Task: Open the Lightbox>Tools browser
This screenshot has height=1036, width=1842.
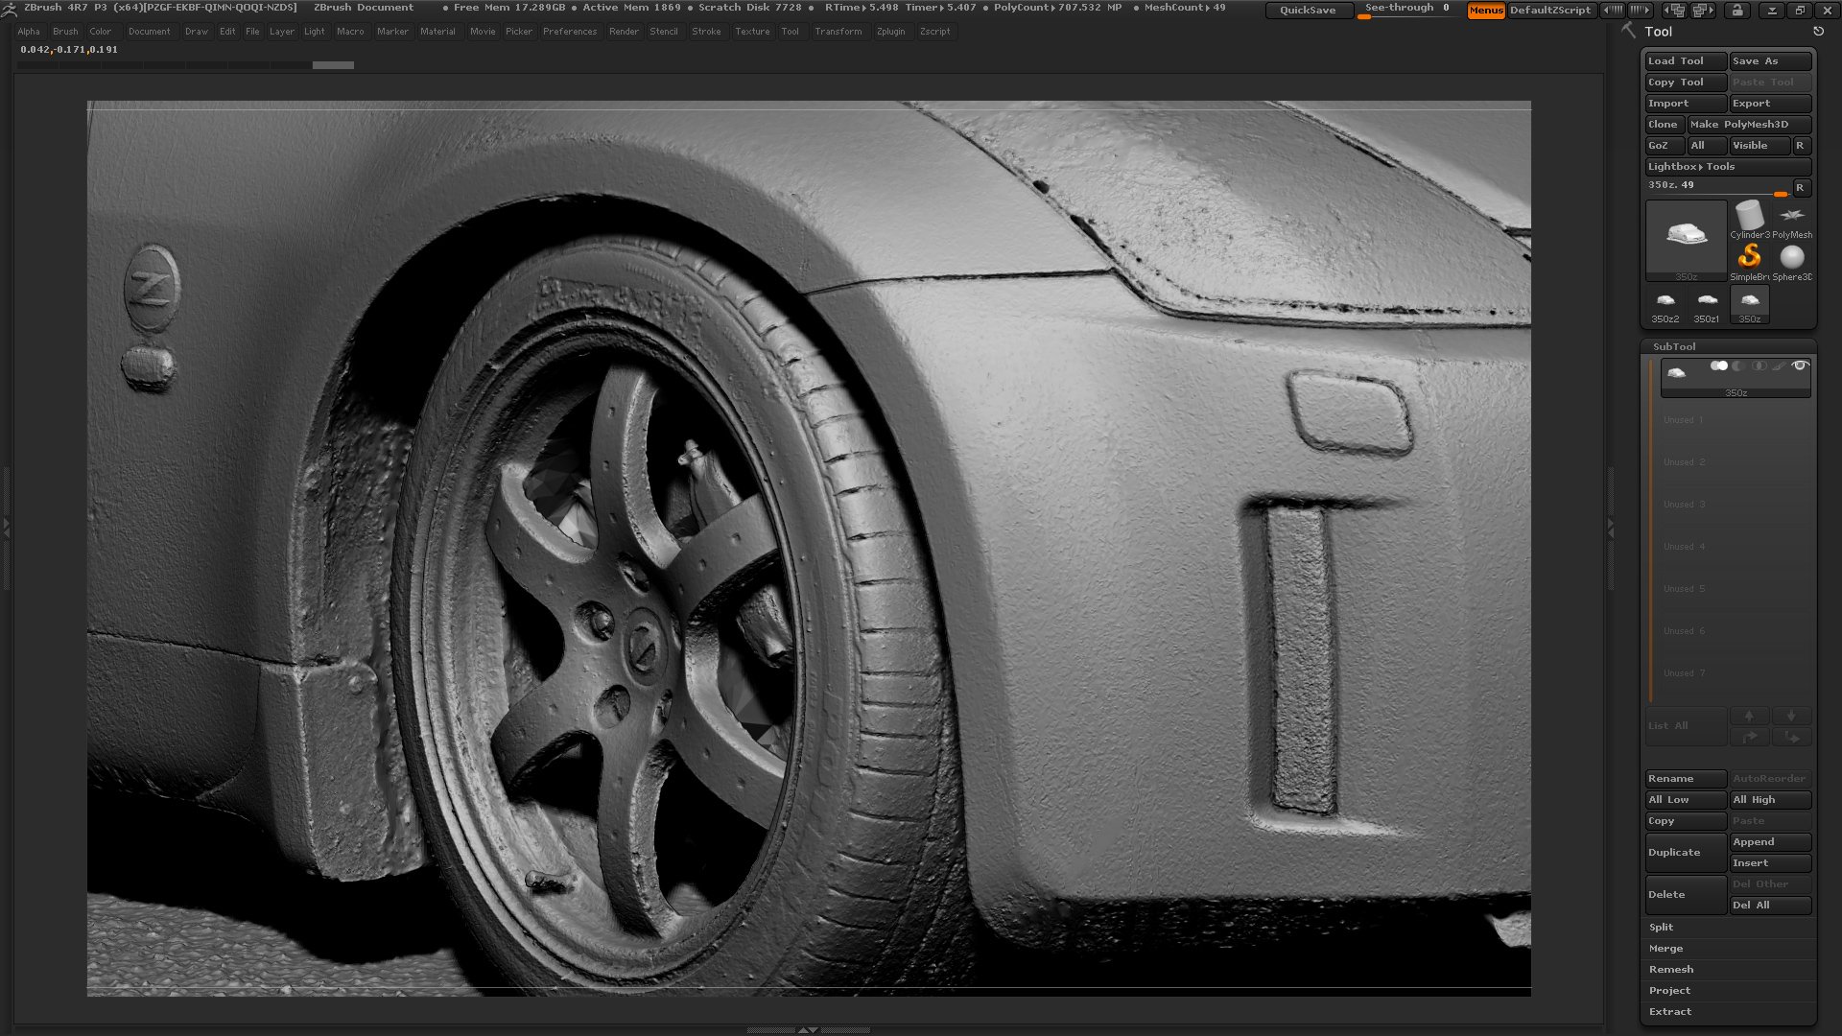Action: pyautogui.click(x=1691, y=166)
